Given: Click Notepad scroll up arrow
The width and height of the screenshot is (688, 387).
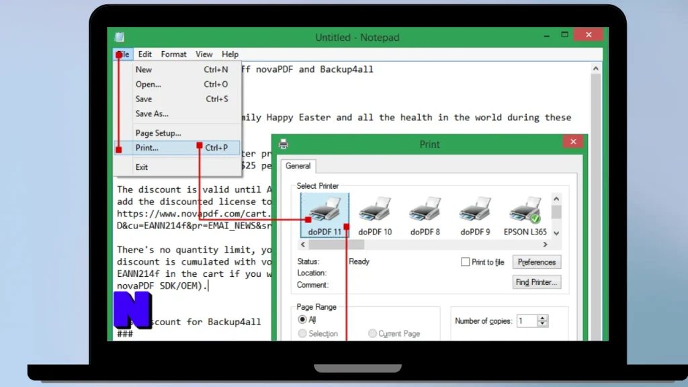Looking at the screenshot, I should [595, 69].
